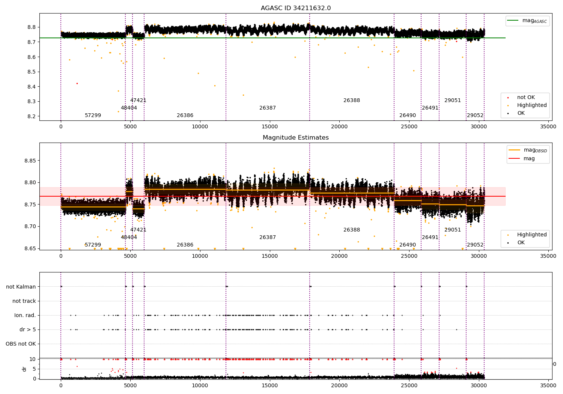
Task: Click x-axis tick 35000 under the top plot
Action: coord(548,127)
